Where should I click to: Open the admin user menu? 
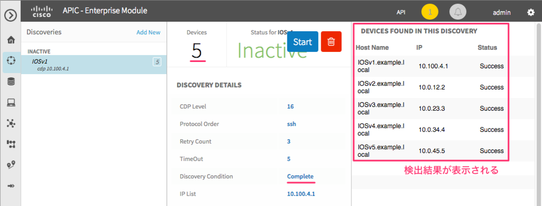pos(502,12)
